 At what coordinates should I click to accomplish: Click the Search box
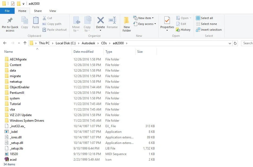tap(247, 43)
